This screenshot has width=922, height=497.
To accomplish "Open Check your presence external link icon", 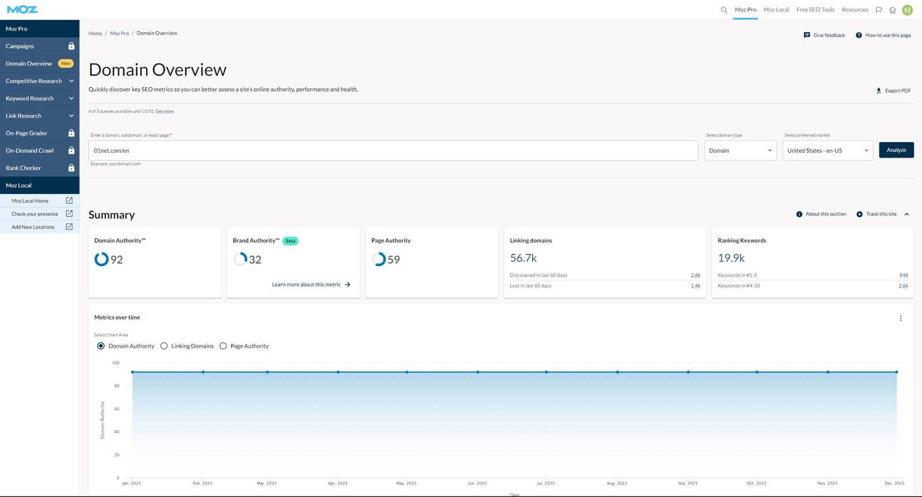I will (x=69, y=214).
